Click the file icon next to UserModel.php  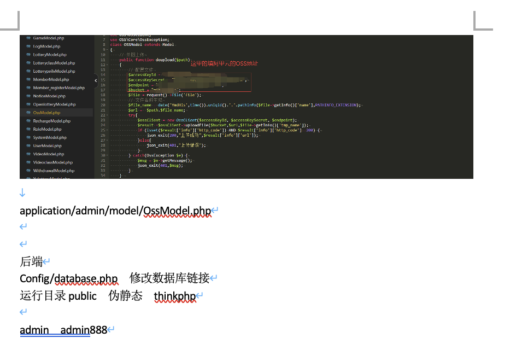28,146
